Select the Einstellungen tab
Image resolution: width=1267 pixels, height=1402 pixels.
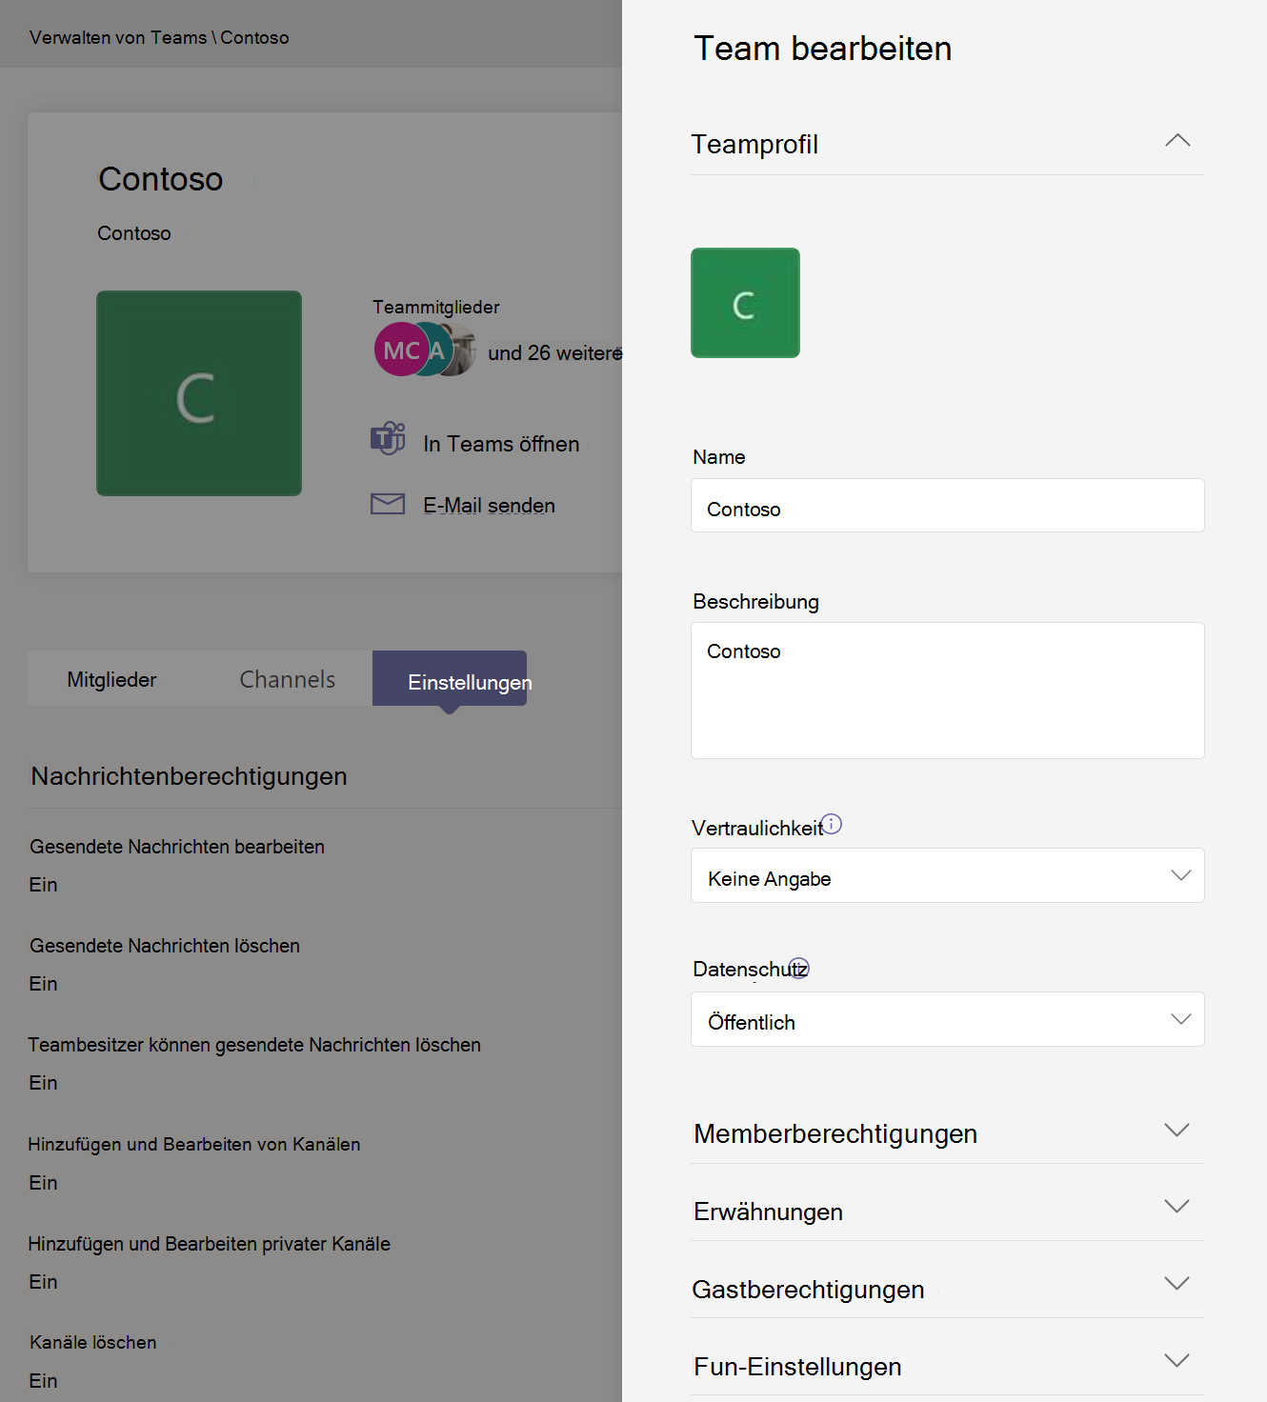[x=450, y=679]
